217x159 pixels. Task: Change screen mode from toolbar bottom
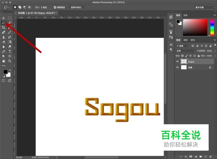[x=10, y=81]
